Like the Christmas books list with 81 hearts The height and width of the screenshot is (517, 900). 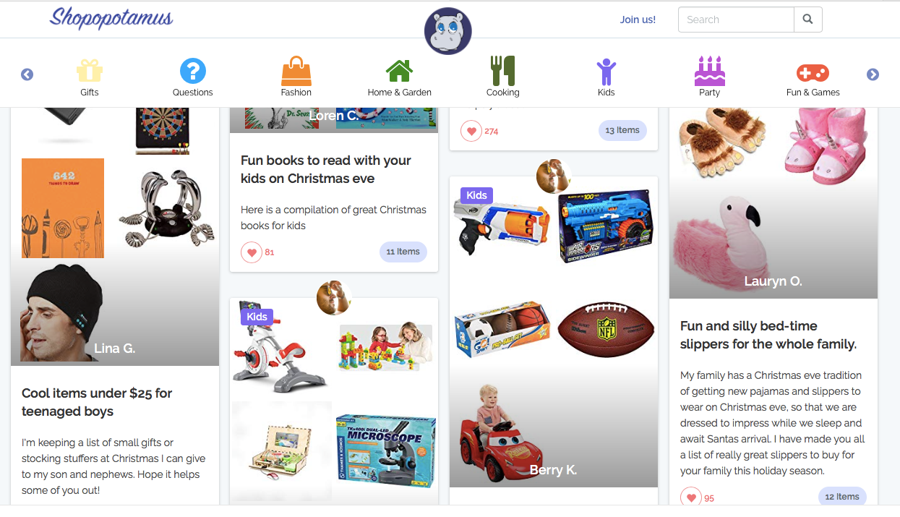[x=252, y=252]
